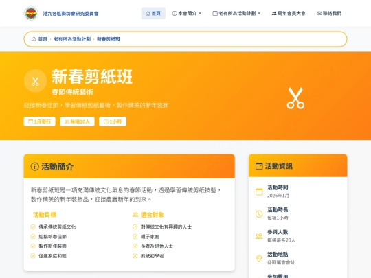Screen dimensions: 371x278
Task: Open the 周年會員大會 nav item
Action: (x=289, y=13)
